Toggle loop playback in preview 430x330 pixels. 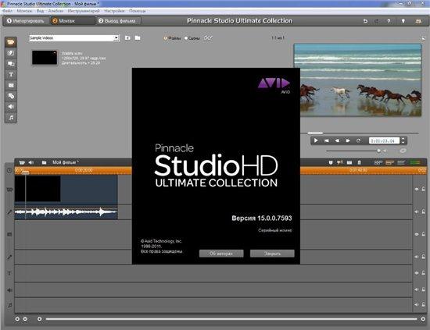pos(358,140)
